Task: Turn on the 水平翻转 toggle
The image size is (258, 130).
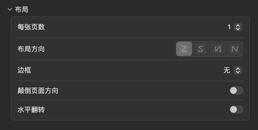Action: (x=236, y=109)
